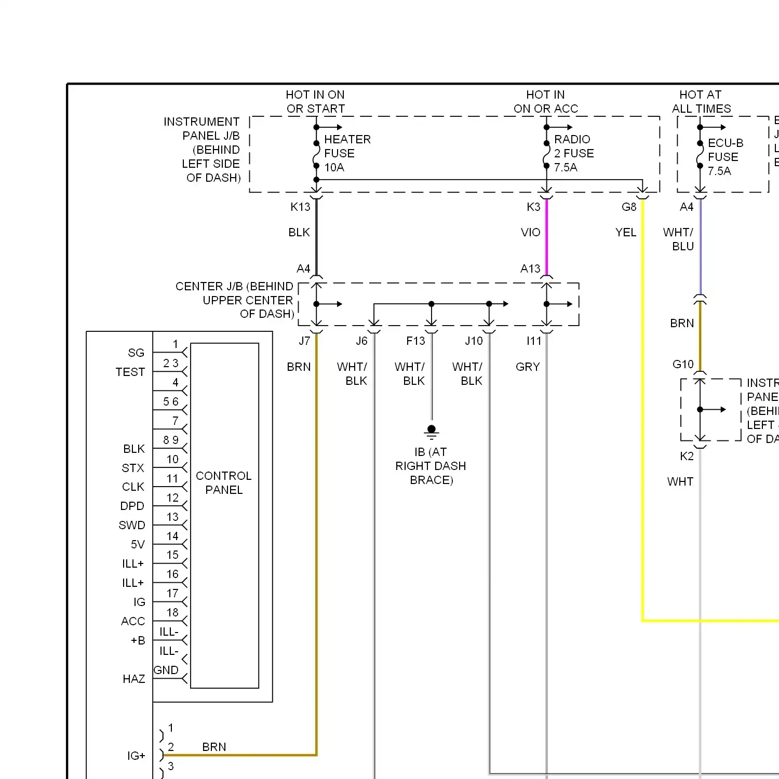This screenshot has height=779, width=779.
Task: Click the INSTRUMENT PANEL J/B label at top left
Action: click(x=202, y=150)
